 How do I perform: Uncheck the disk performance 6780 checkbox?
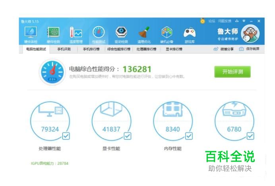250,136
